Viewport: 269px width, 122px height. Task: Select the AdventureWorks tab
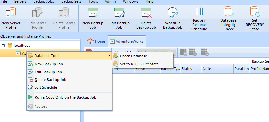pyautogui.click(x=127, y=41)
